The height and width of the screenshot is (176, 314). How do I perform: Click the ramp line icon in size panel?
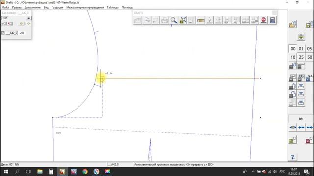(4, 24)
